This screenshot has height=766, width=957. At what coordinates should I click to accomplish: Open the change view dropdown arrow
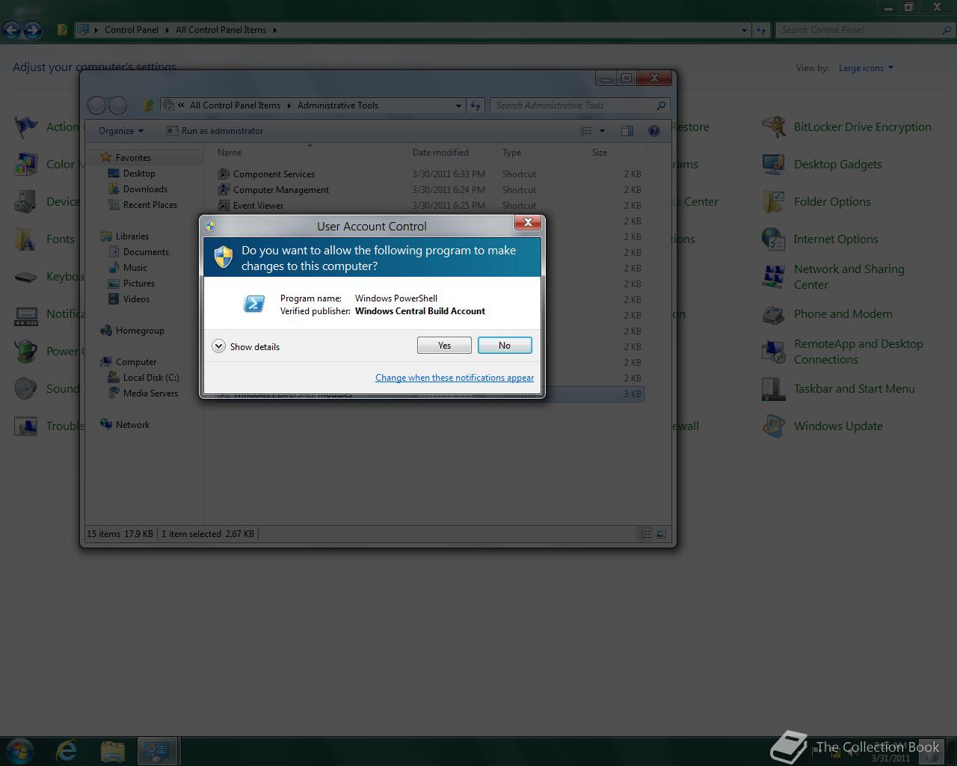(x=602, y=131)
